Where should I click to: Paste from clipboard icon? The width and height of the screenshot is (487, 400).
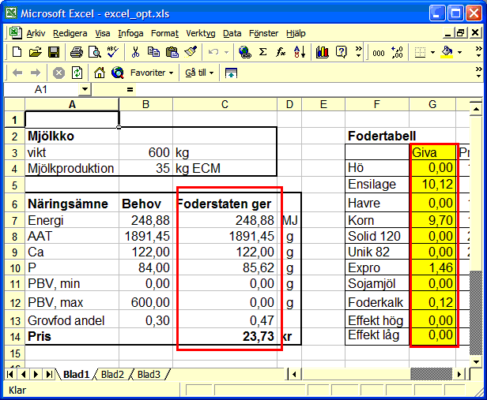172,52
